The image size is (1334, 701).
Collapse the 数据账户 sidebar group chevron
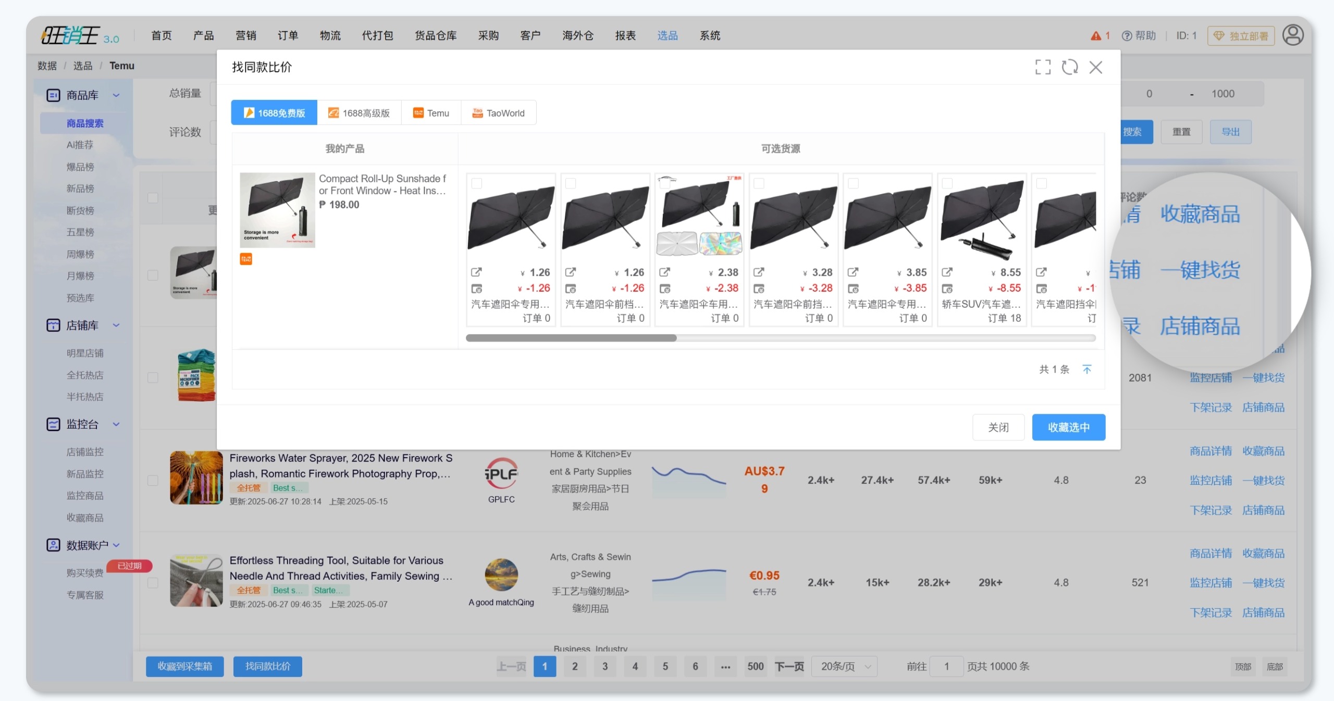pyautogui.click(x=116, y=545)
